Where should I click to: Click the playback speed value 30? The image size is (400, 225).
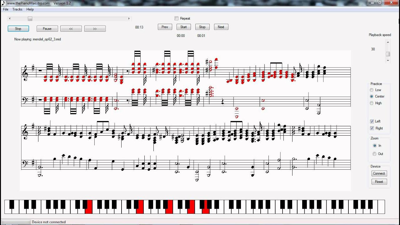pyautogui.click(x=373, y=49)
